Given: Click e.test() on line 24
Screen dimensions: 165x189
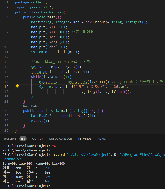Looking at the screenshot, I should [x=39, y=121].
